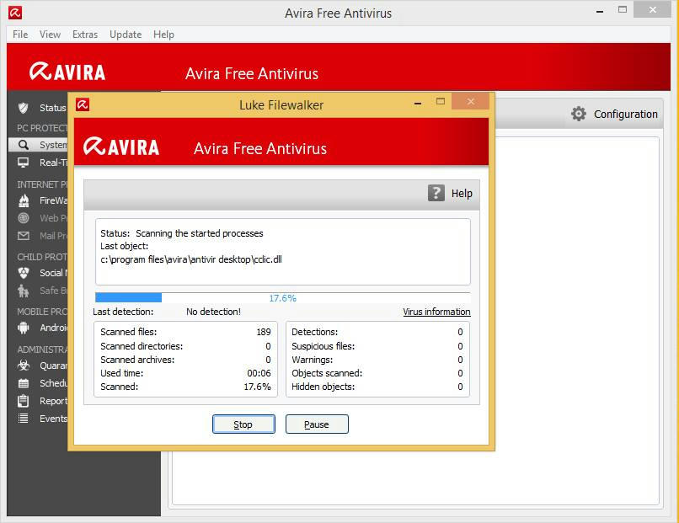Screen dimensions: 679x523
Task: Pause the running scan
Action: click(x=317, y=424)
